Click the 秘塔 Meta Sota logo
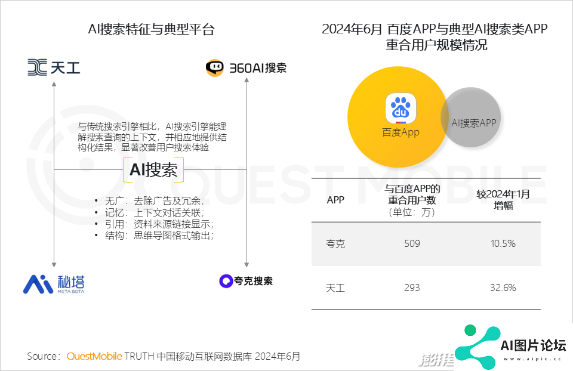573x371 pixels. pos(54,285)
